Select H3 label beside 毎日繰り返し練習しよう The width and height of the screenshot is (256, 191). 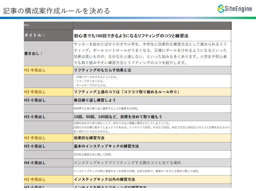48,100
